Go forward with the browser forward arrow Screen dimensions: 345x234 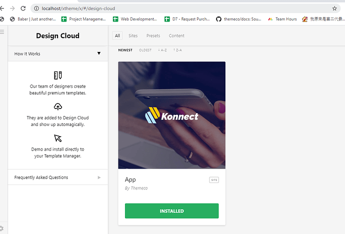click(12, 8)
